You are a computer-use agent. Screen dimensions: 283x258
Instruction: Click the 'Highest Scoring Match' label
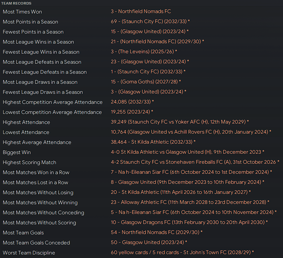click(x=30, y=163)
